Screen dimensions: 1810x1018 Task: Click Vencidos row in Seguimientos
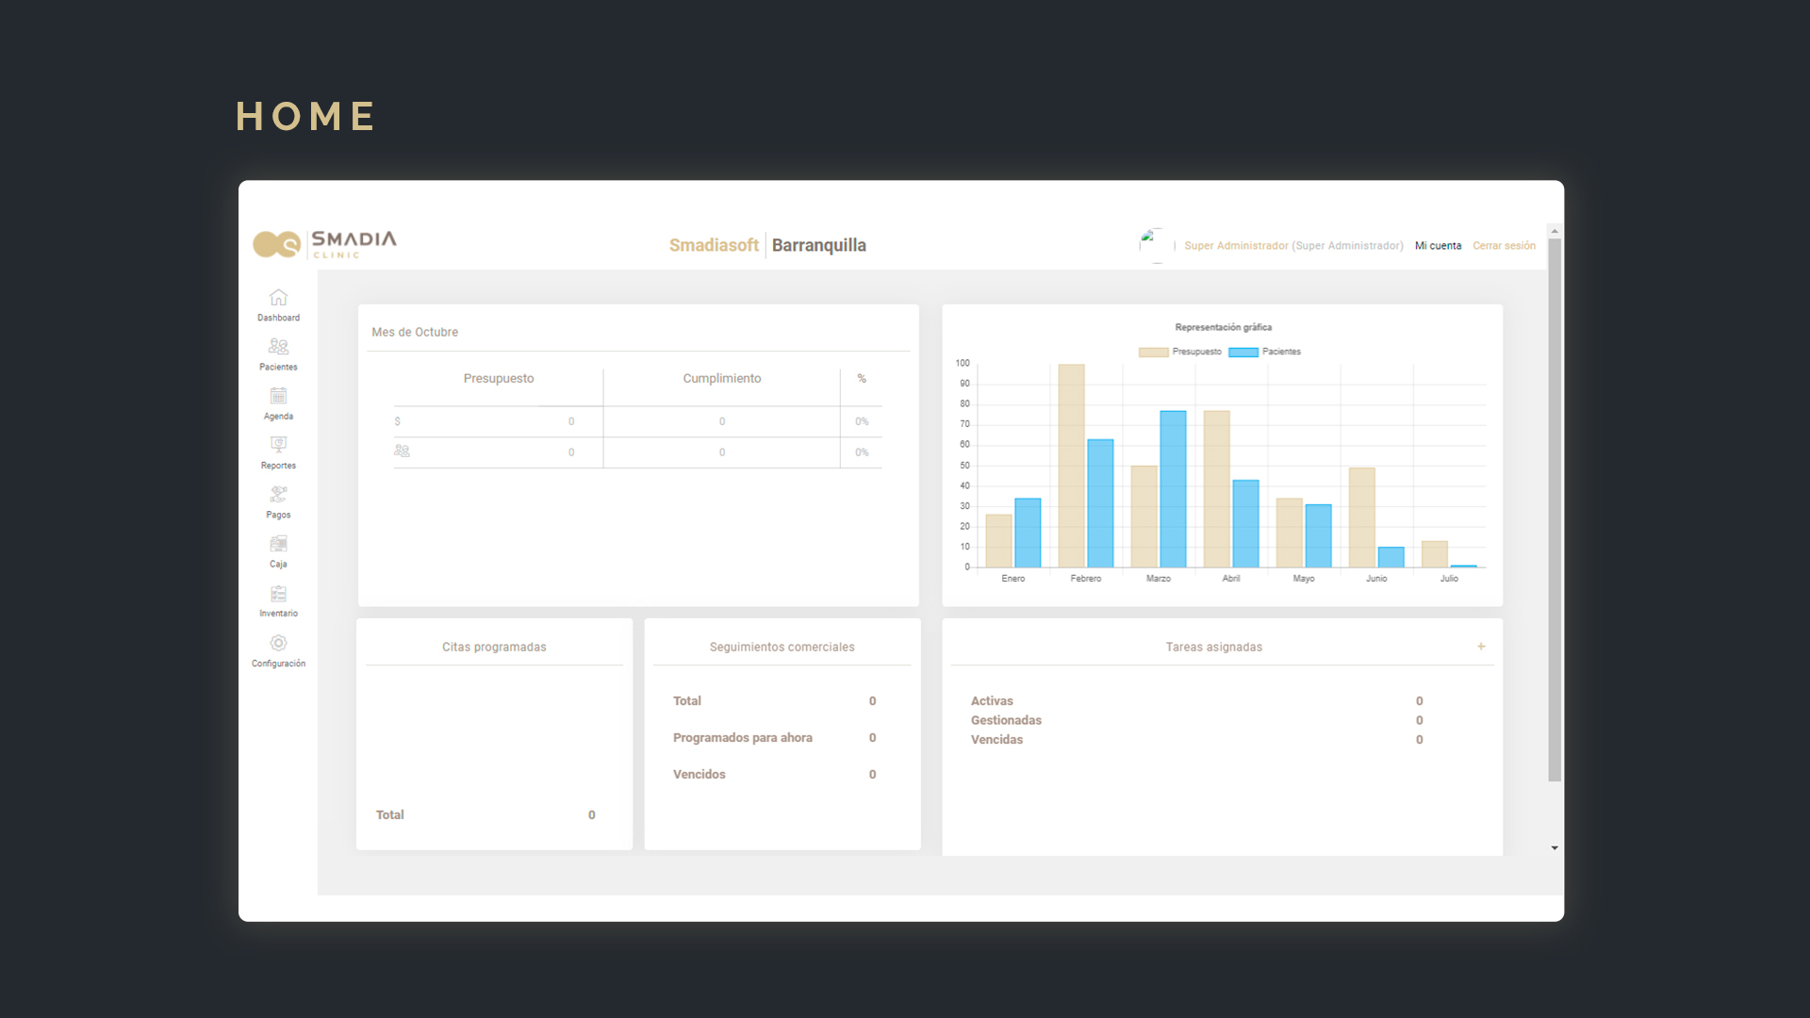click(x=775, y=775)
